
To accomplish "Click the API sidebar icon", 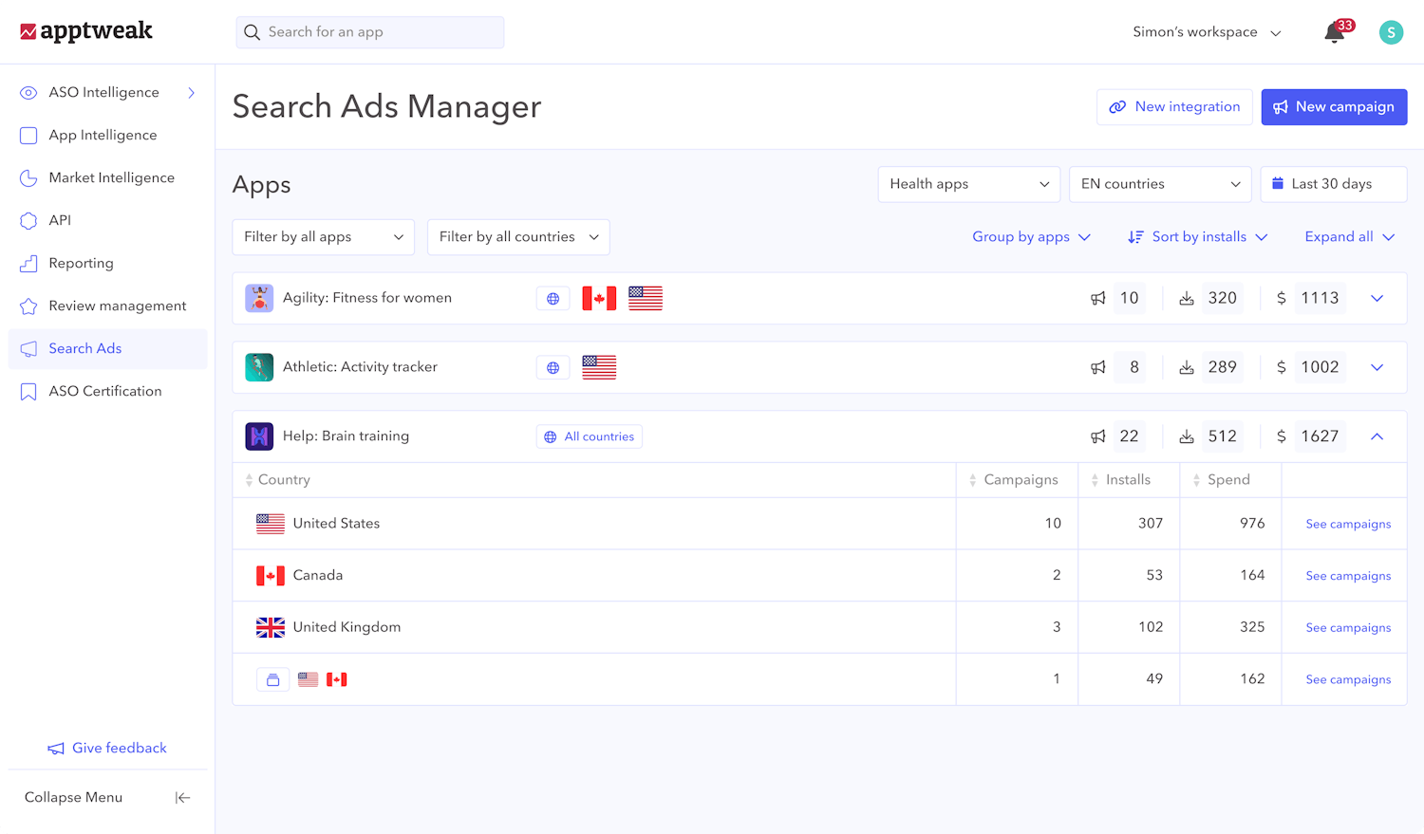I will tap(28, 220).
